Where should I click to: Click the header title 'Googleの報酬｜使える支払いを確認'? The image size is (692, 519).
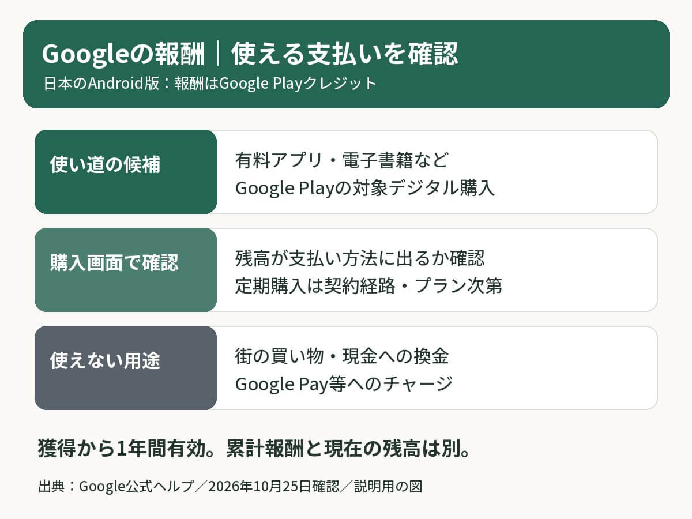pos(250,55)
